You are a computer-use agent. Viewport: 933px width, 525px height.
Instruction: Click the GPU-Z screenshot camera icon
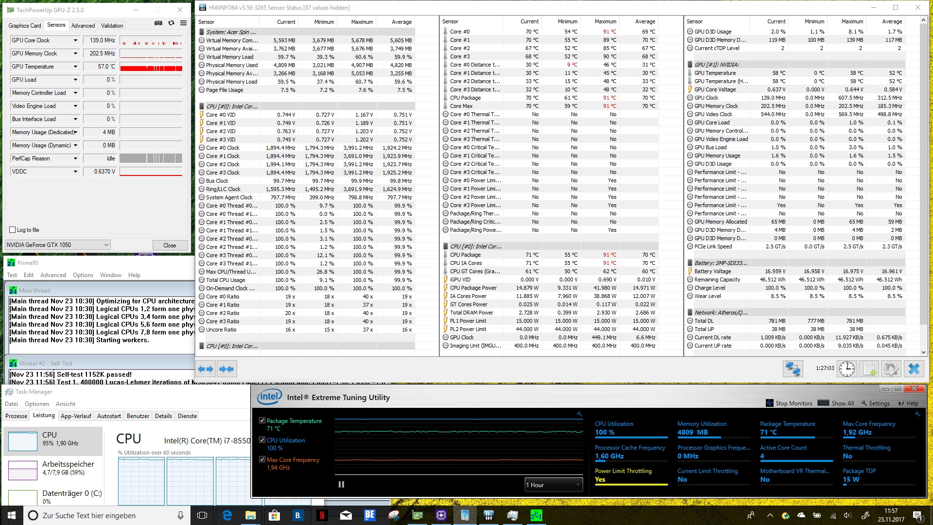coord(158,23)
